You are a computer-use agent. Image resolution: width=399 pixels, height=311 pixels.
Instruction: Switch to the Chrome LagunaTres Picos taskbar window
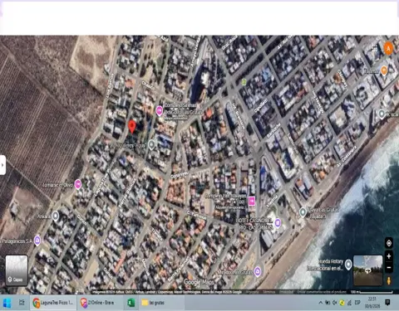53,303
